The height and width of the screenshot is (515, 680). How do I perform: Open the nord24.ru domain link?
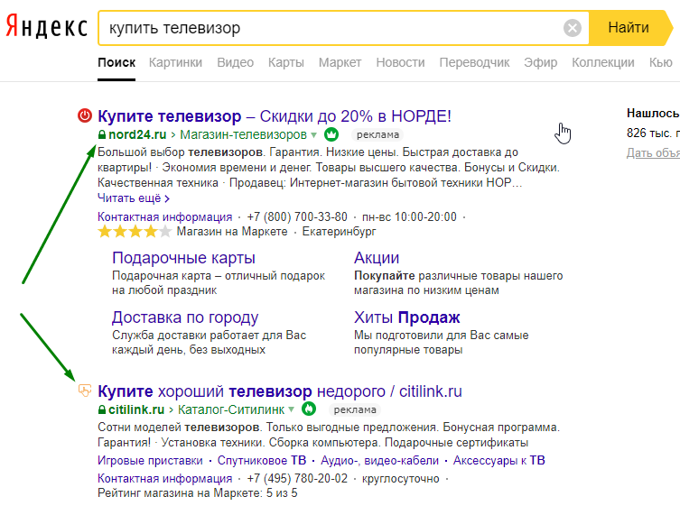point(137,134)
